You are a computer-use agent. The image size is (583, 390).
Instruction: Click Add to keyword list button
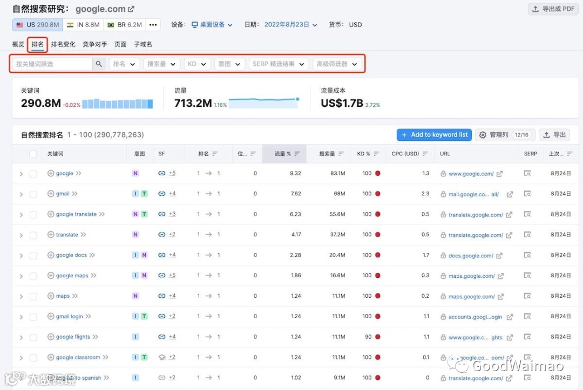click(x=434, y=135)
